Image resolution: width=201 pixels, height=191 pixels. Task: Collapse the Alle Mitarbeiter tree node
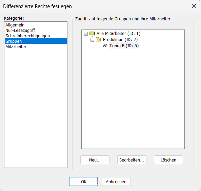click(x=86, y=34)
